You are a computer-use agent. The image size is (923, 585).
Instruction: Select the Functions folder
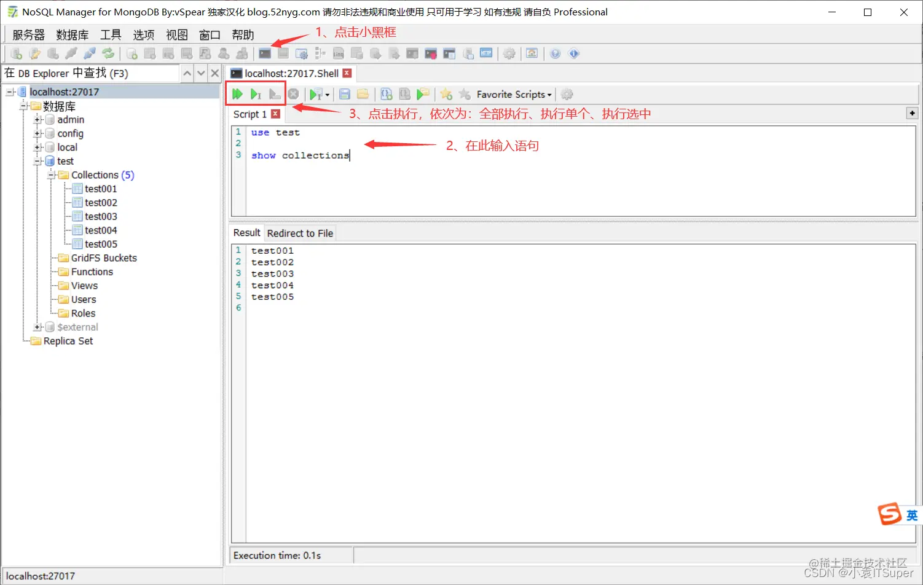point(92,272)
